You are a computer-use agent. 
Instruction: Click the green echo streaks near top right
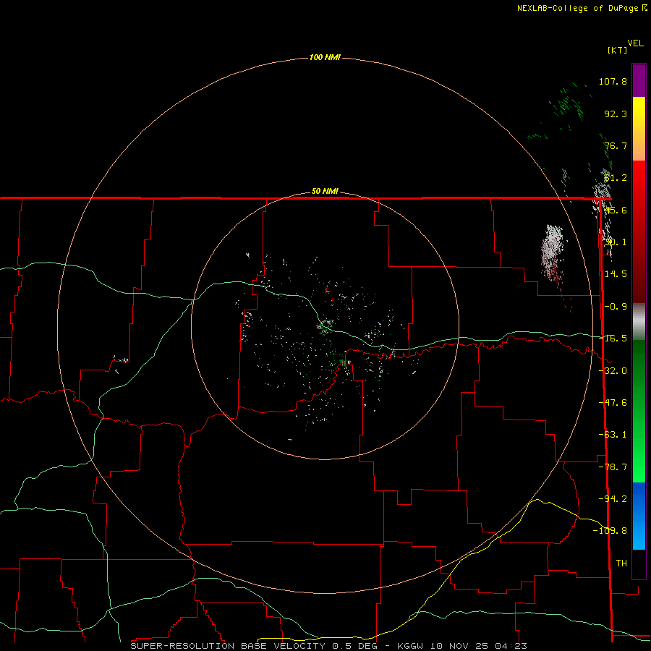(566, 103)
